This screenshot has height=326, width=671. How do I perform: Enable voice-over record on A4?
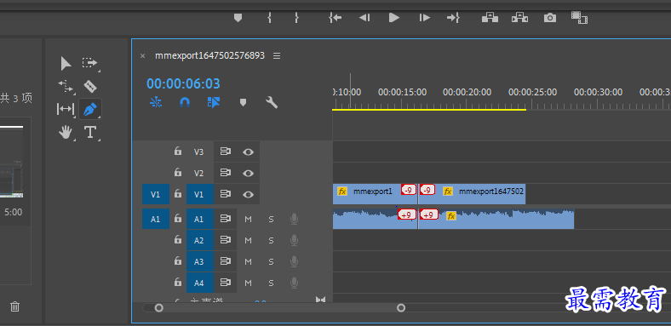294,283
